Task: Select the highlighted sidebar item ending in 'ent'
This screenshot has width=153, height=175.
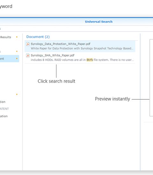Action: pyautogui.click(x=9, y=59)
